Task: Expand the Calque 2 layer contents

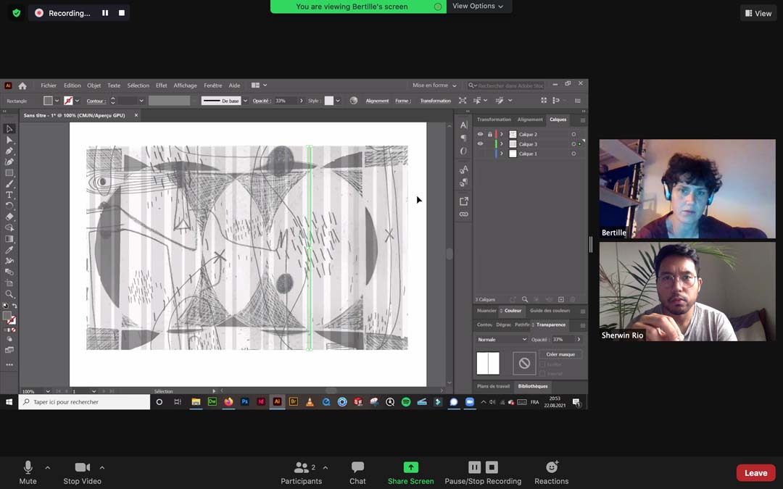Action: (502, 134)
